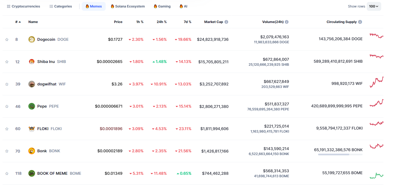This screenshot has width=399, height=185.
Task: Switch to the Solana Ecosystem tab
Action: [x=128, y=6]
